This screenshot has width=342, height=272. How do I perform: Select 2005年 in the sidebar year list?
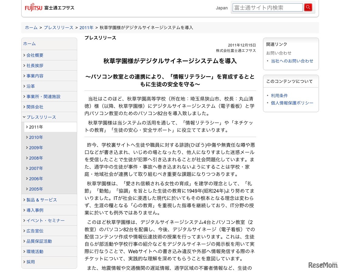36,189
